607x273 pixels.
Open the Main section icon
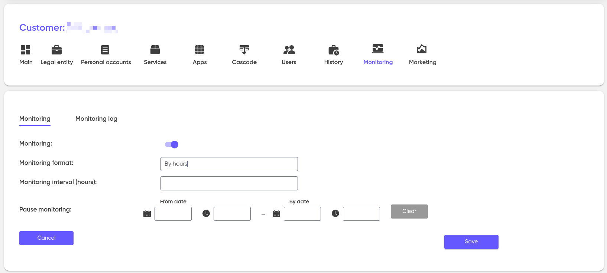tap(26, 50)
